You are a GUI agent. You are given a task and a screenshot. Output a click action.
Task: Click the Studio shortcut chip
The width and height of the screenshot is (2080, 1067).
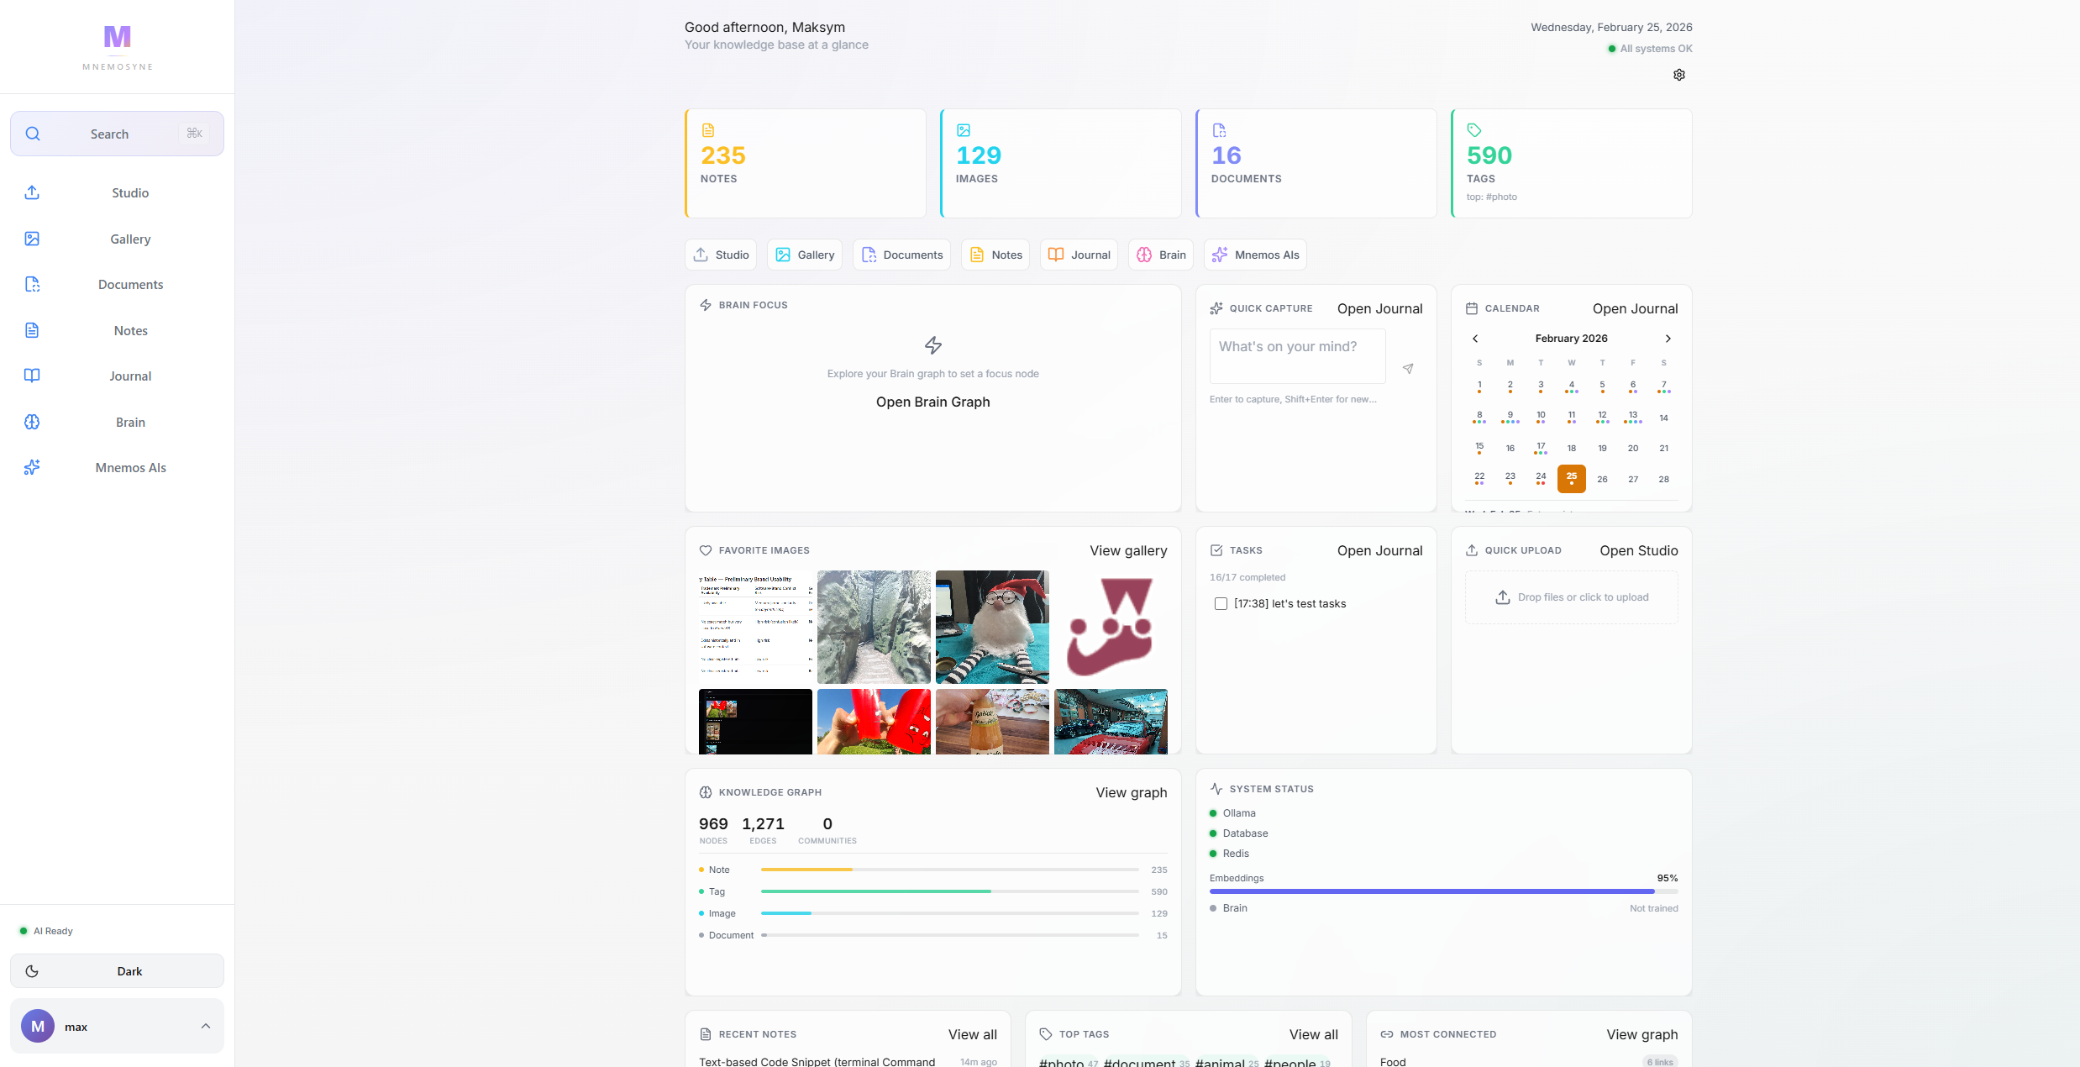click(x=721, y=255)
